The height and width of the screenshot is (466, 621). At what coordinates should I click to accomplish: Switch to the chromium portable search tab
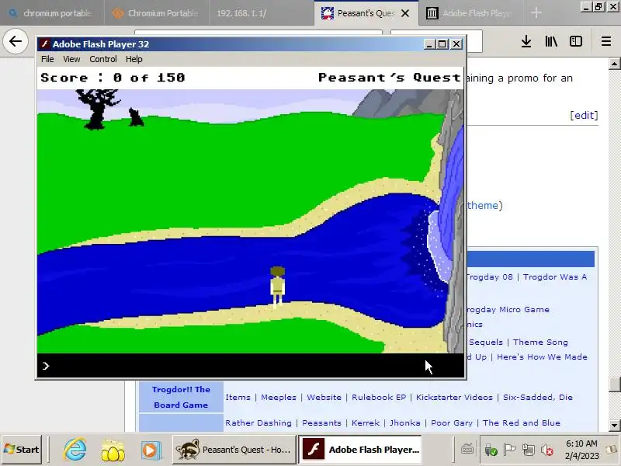tap(52, 13)
